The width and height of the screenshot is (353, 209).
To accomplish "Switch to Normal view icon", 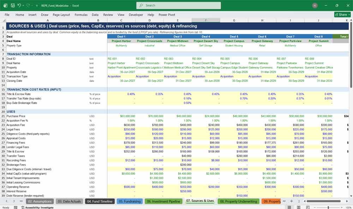I will click(289, 207).
